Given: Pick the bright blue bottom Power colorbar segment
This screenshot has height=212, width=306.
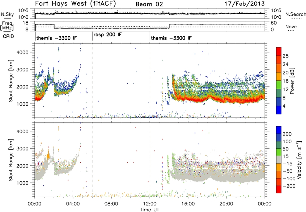Looking at the screenshot, I should click(x=279, y=110).
